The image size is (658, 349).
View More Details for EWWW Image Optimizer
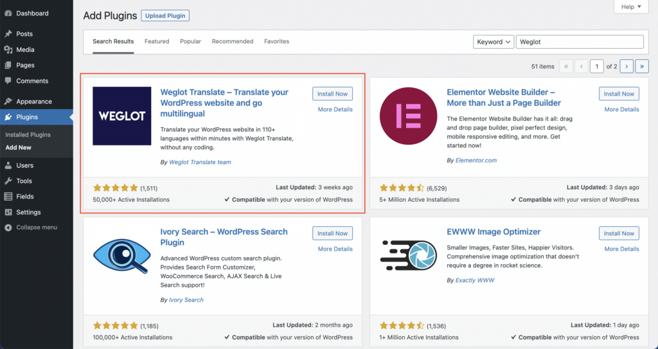(622, 249)
